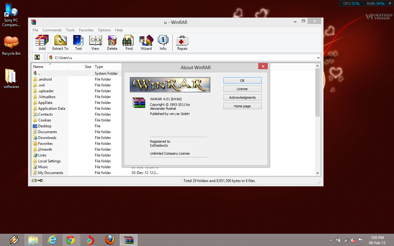The height and width of the screenshot is (246, 394).
Task: Click the Info toolbar icon
Action: 163,43
